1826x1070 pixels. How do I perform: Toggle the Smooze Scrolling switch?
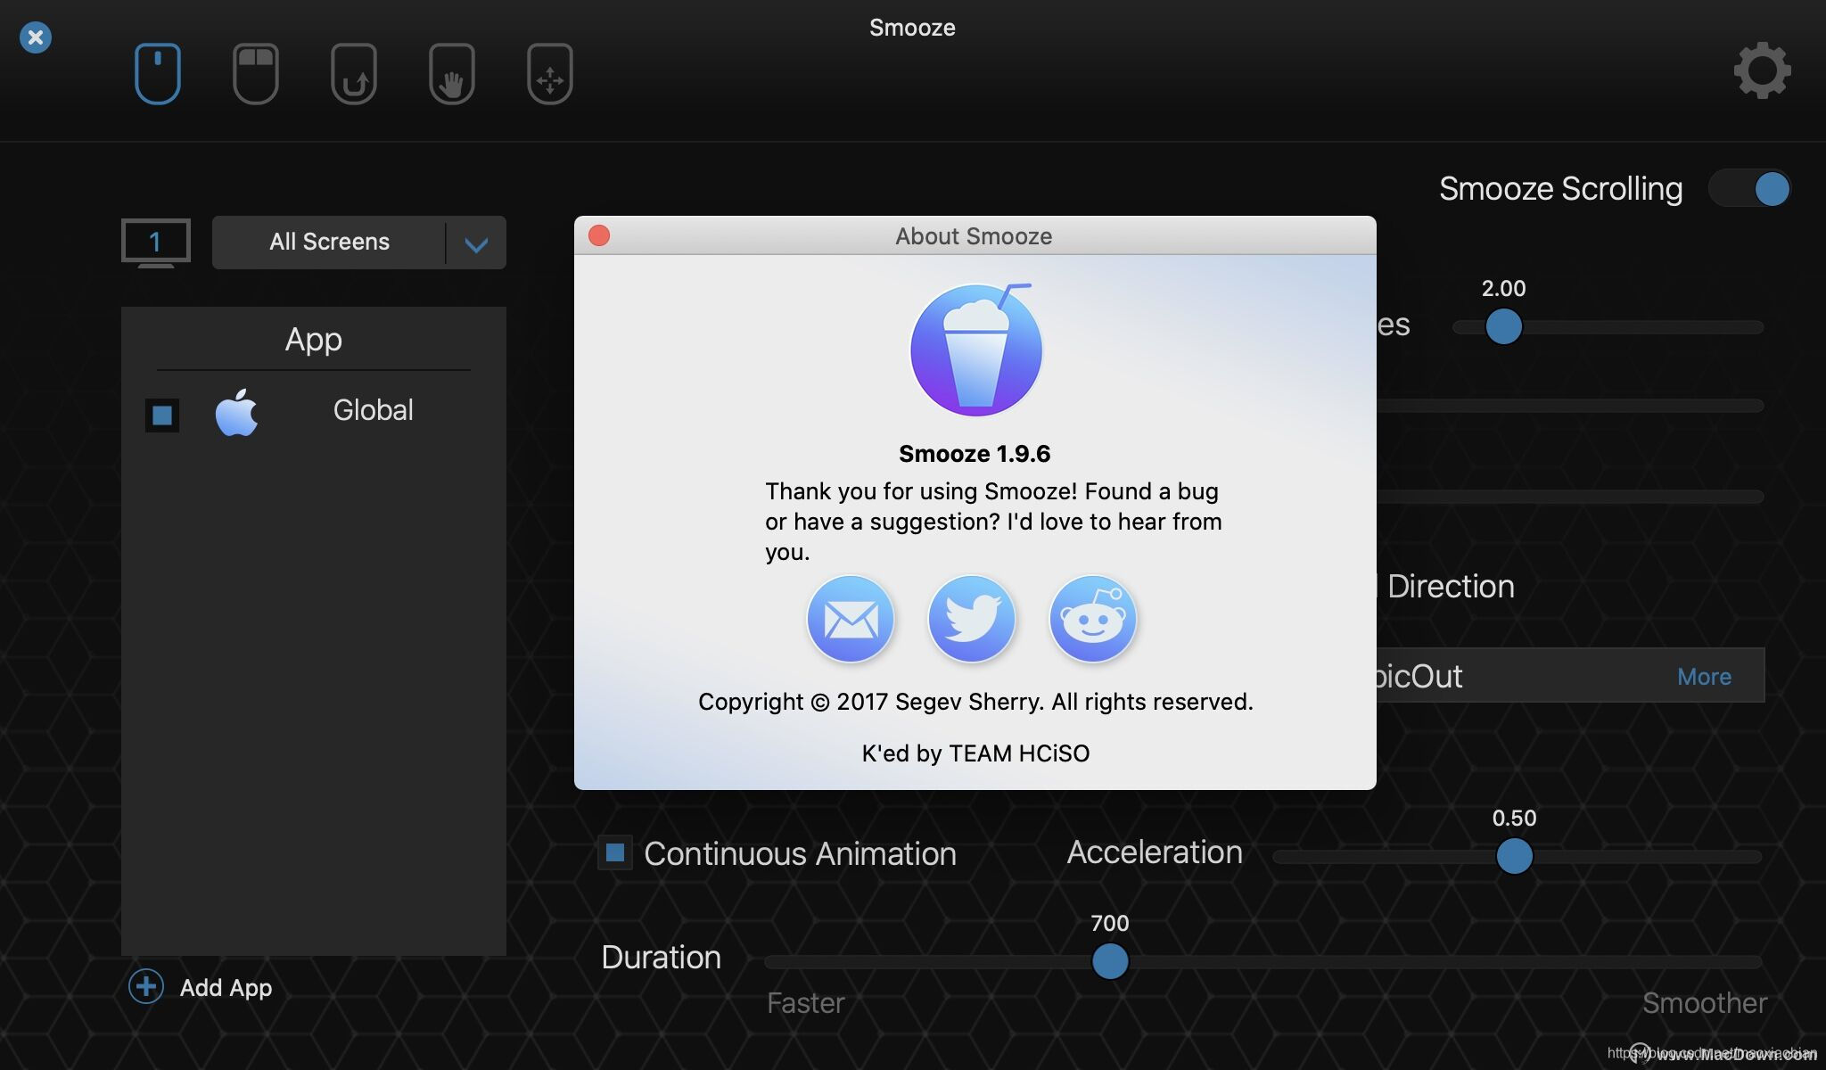coord(1750,189)
